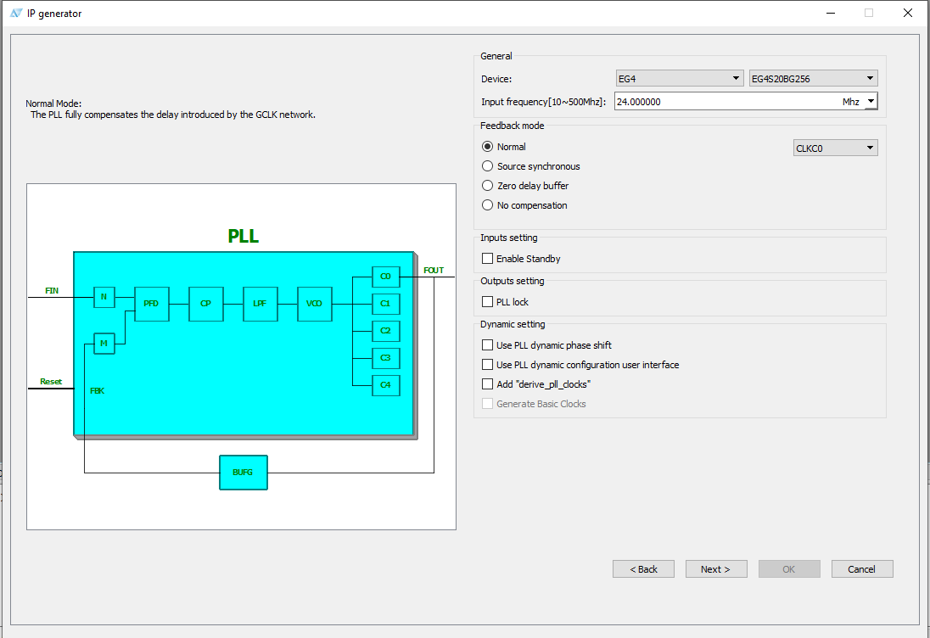Click the M divider block in PLL diagram
Viewport: 930px width, 638px height.
point(104,344)
